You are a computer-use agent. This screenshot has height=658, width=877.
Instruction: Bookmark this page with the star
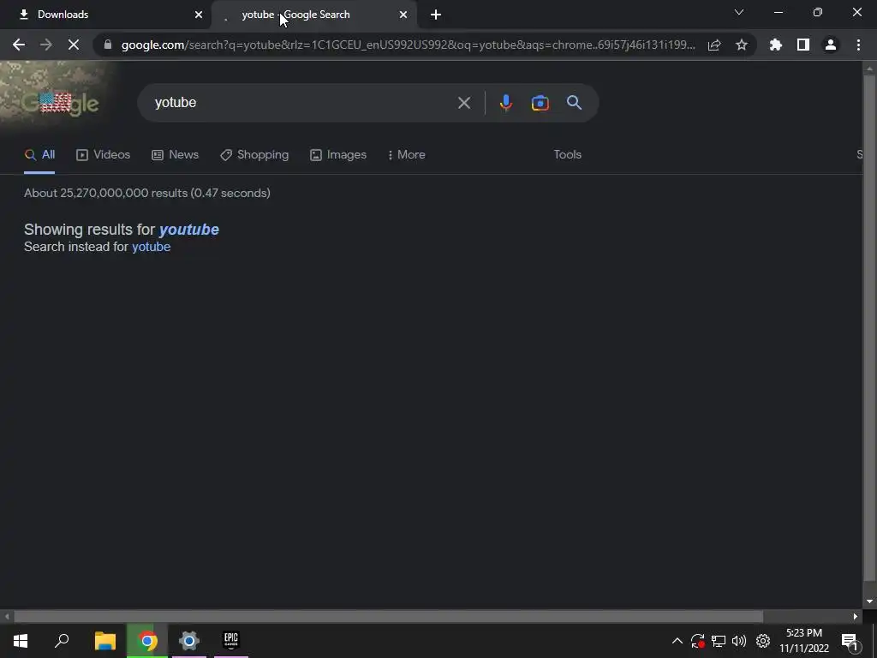point(742,45)
